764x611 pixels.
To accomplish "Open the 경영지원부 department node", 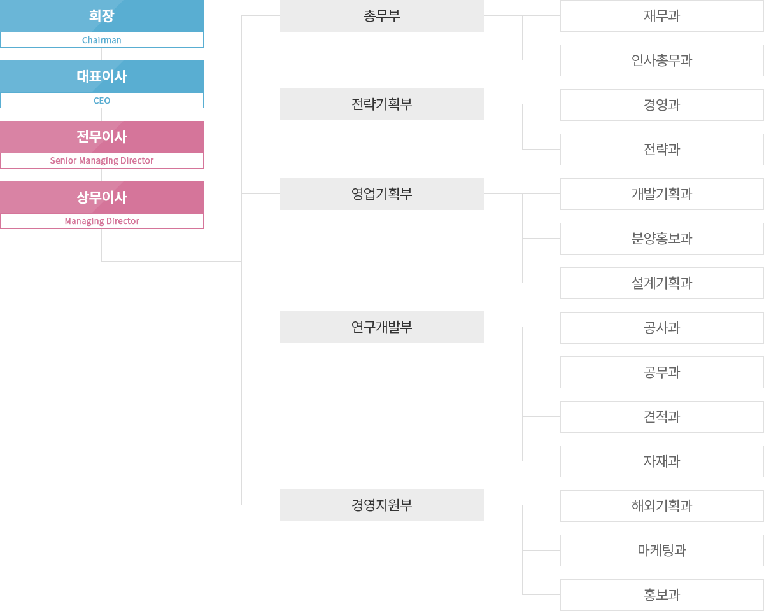I will pyautogui.click(x=382, y=505).
